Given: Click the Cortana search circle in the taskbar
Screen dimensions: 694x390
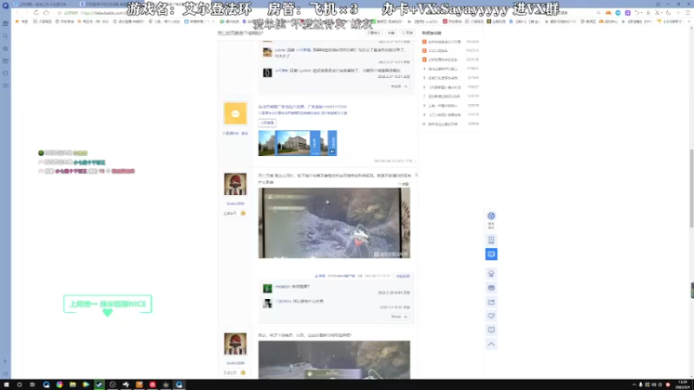Looking at the screenshot, I should tap(19, 385).
